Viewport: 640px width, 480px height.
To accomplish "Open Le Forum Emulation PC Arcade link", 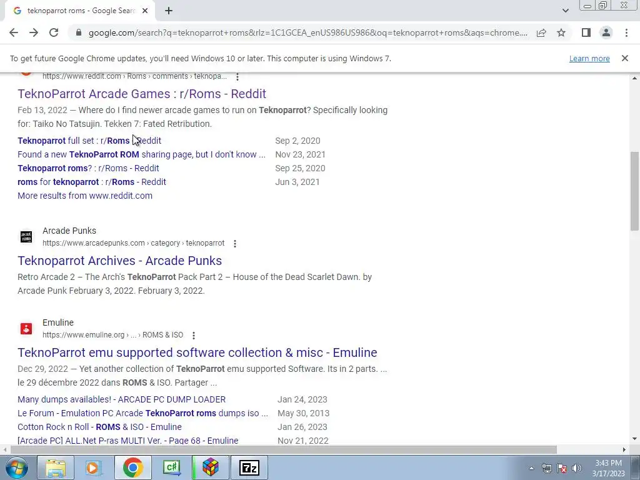I will [x=143, y=414].
